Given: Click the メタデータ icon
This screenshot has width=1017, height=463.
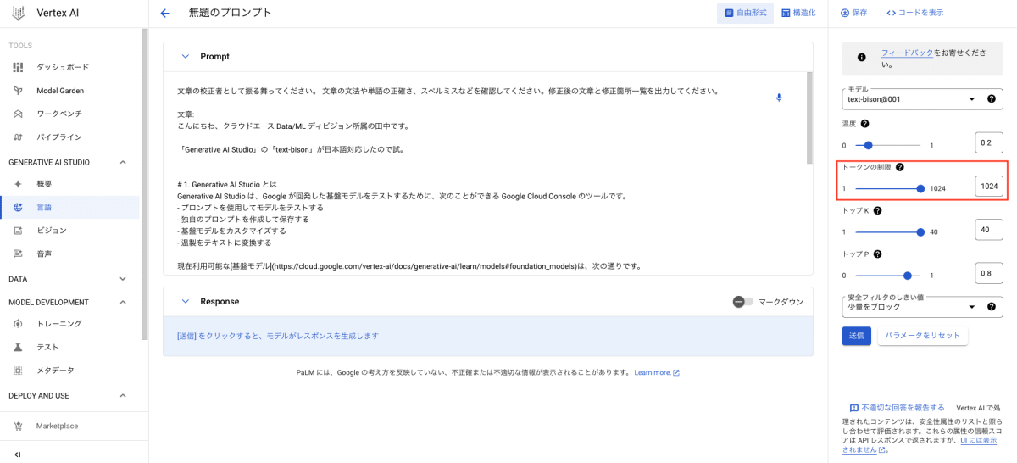Looking at the screenshot, I should tap(18, 370).
